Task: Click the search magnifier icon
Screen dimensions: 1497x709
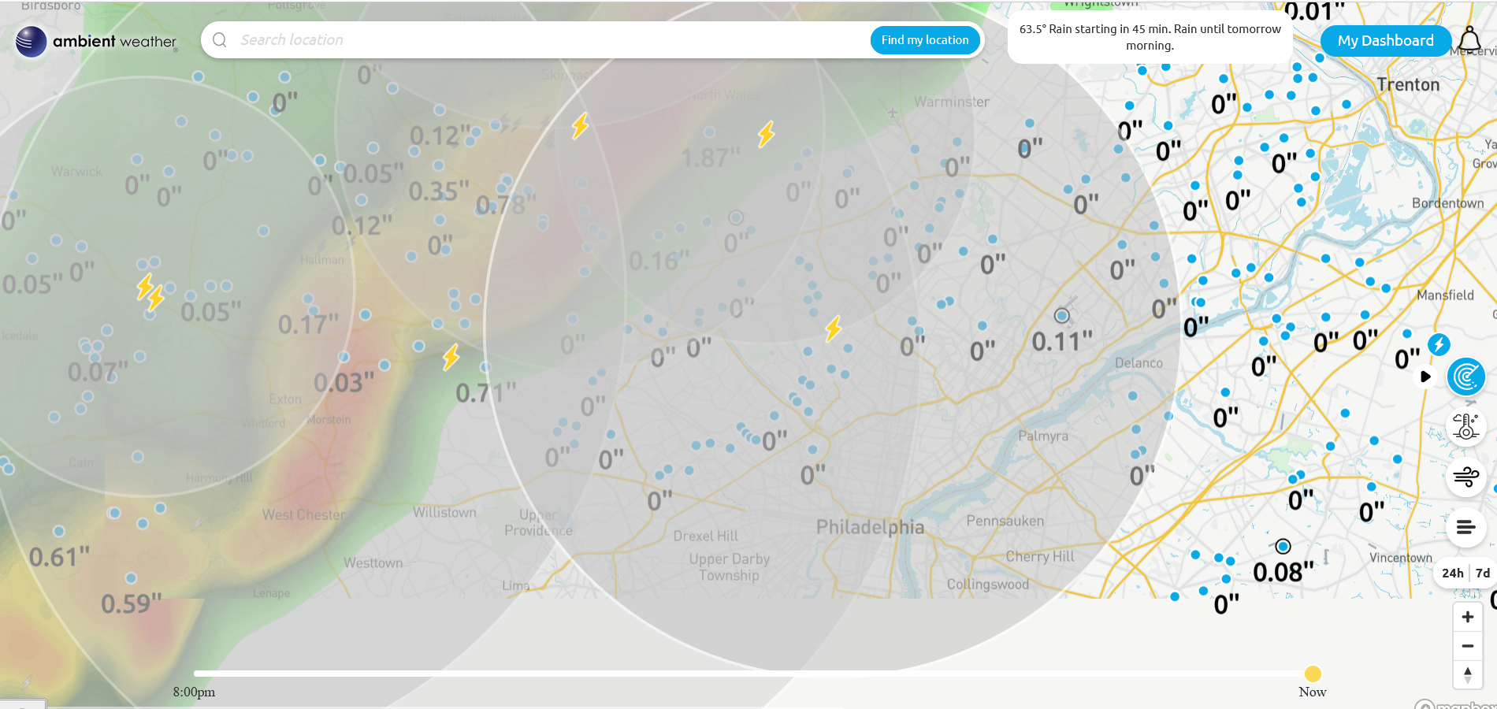Action: pyautogui.click(x=220, y=40)
